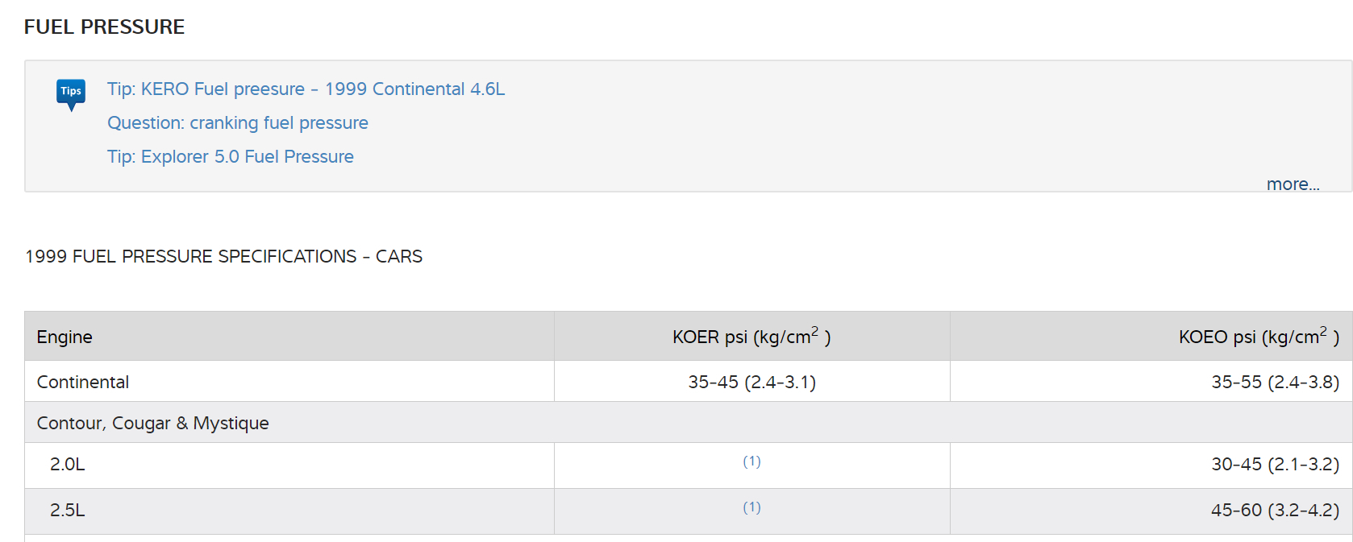1353x542 pixels.
Task: Select the 2.5L engine cell
Action: (68, 510)
